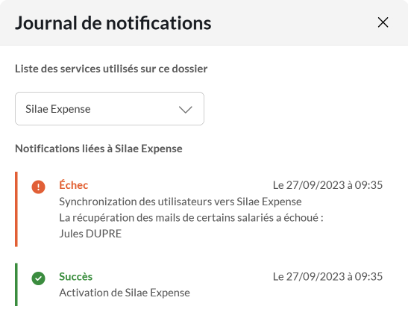
Task: Click the orange exclamation error icon
Action: coord(39,187)
